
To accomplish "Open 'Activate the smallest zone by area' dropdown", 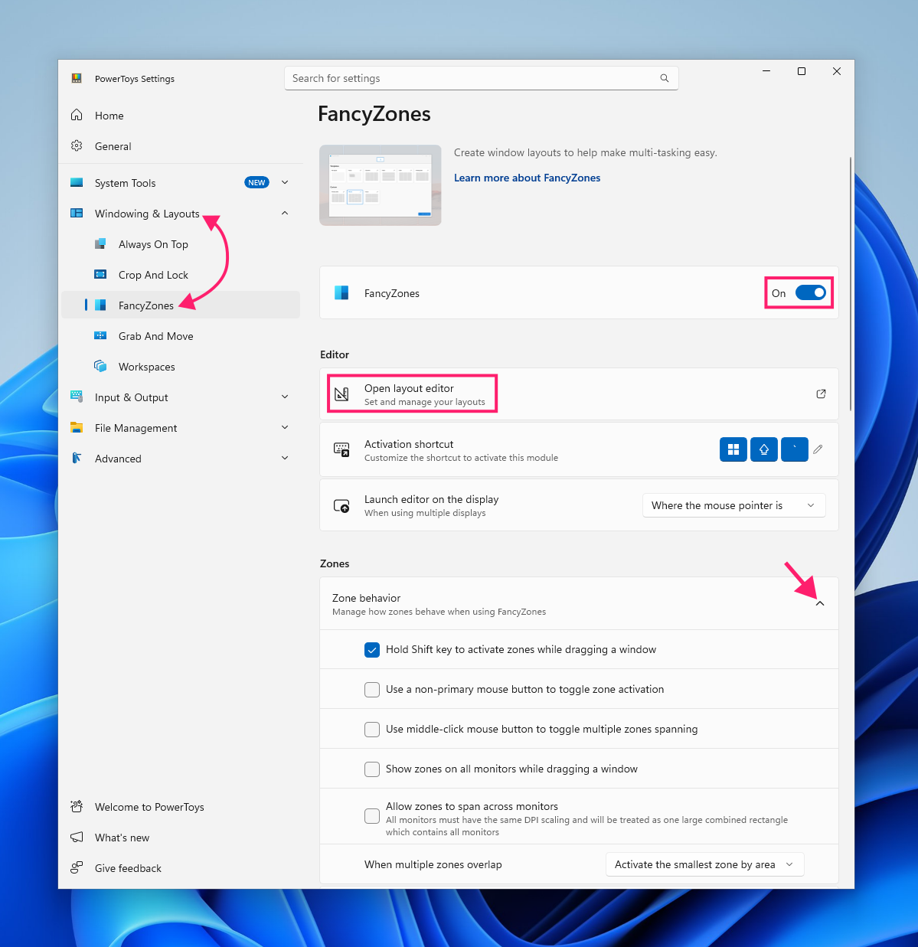I will 704,864.
